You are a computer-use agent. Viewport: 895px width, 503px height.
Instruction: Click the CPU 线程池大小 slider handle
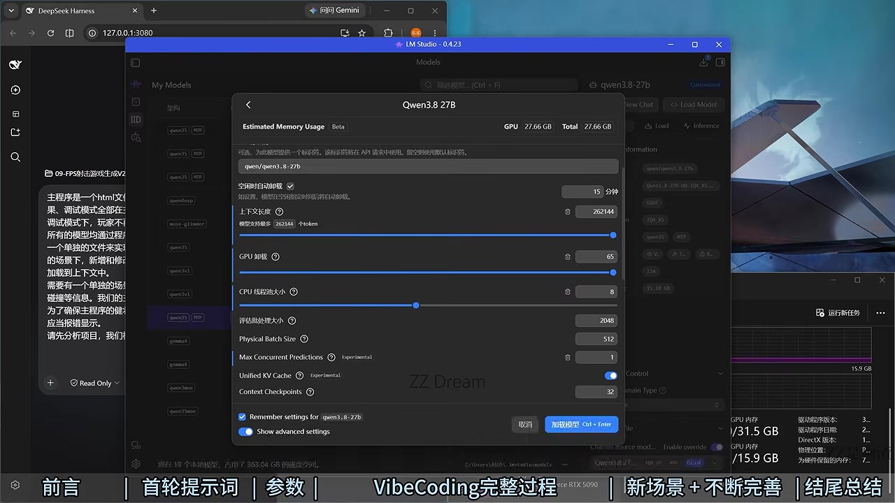(x=416, y=305)
